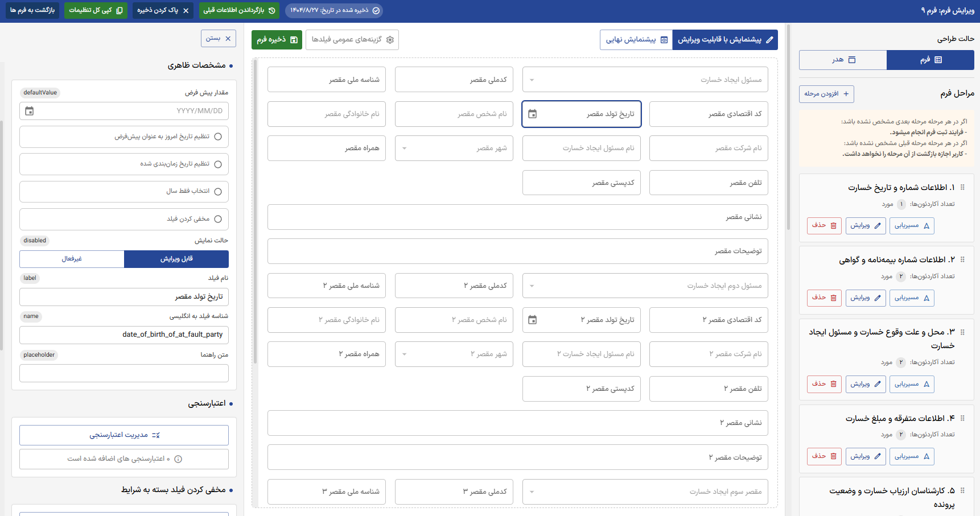The height and width of the screenshot is (516, 980).
Task: Click calendar icon on تاریخ تولد مقصر field
Action: (x=534, y=114)
